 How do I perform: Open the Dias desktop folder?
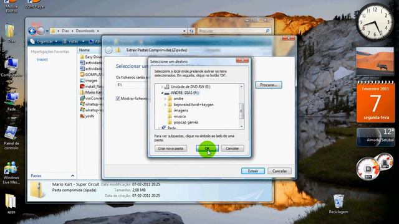click(x=11, y=33)
